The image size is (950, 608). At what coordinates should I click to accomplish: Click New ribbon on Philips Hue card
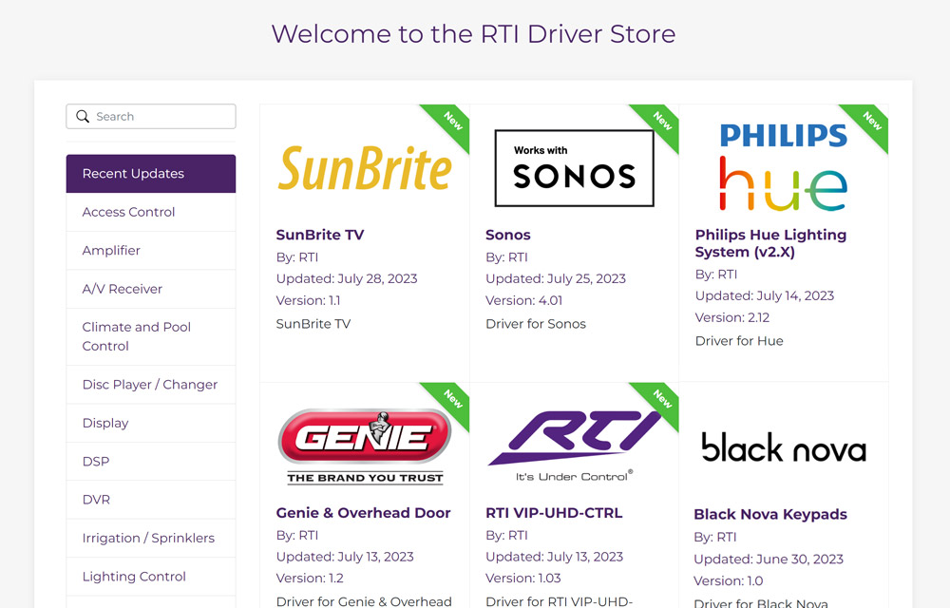pyautogui.click(x=870, y=123)
